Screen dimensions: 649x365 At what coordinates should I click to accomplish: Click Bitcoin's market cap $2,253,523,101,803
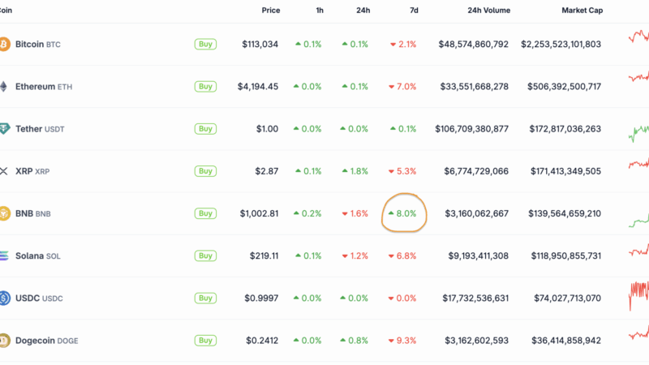pyautogui.click(x=561, y=45)
